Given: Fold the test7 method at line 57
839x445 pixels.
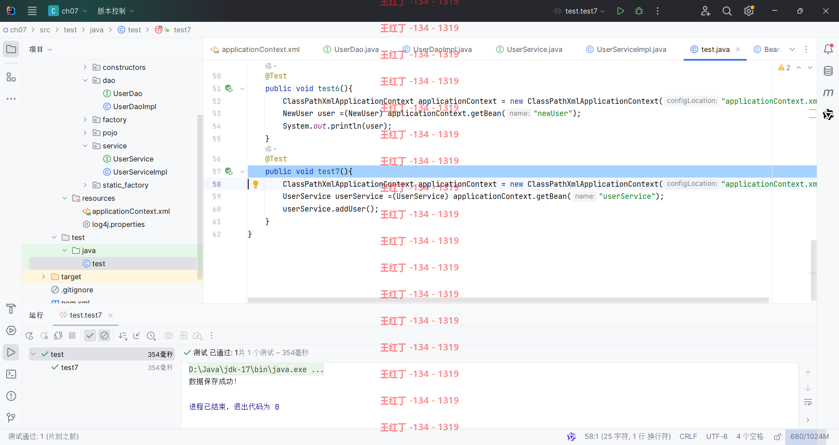Looking at the screenshot, I should 242,171.
